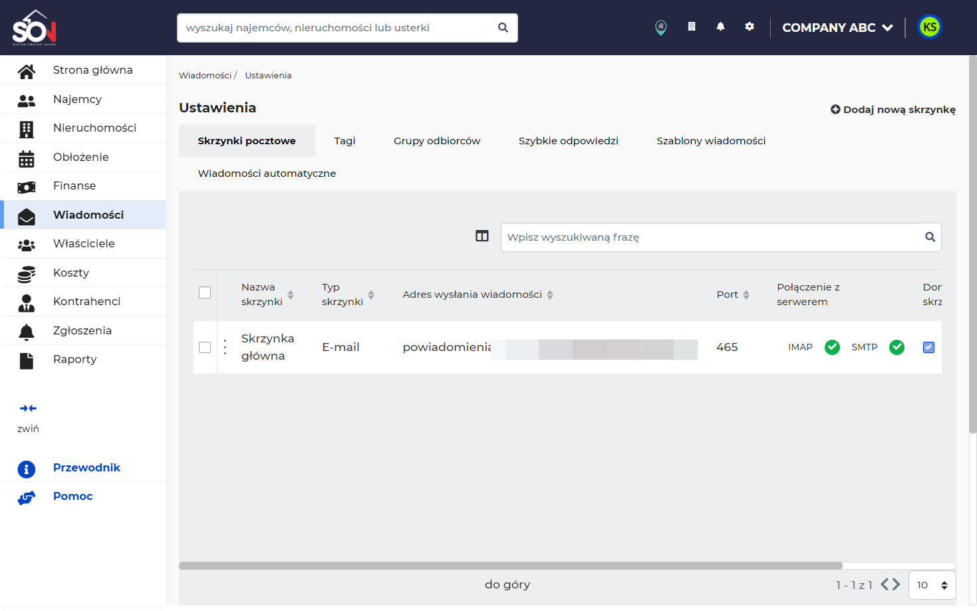Open the Pomoc help link

pos(72,496)
